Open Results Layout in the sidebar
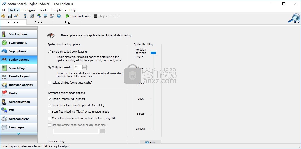This screenshot has width=301, height=149. (19, 76)
